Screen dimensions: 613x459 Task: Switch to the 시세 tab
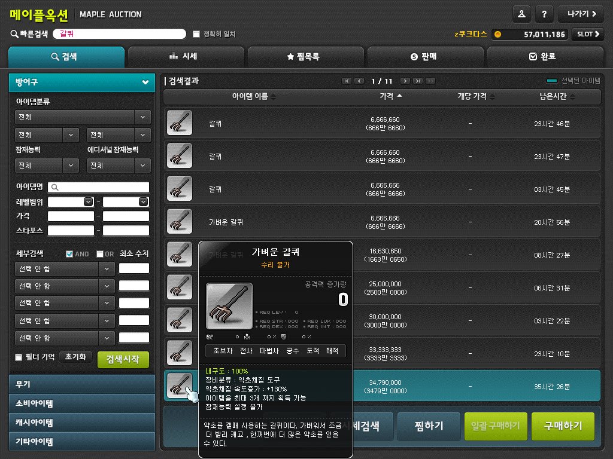(x=186, y=57)
